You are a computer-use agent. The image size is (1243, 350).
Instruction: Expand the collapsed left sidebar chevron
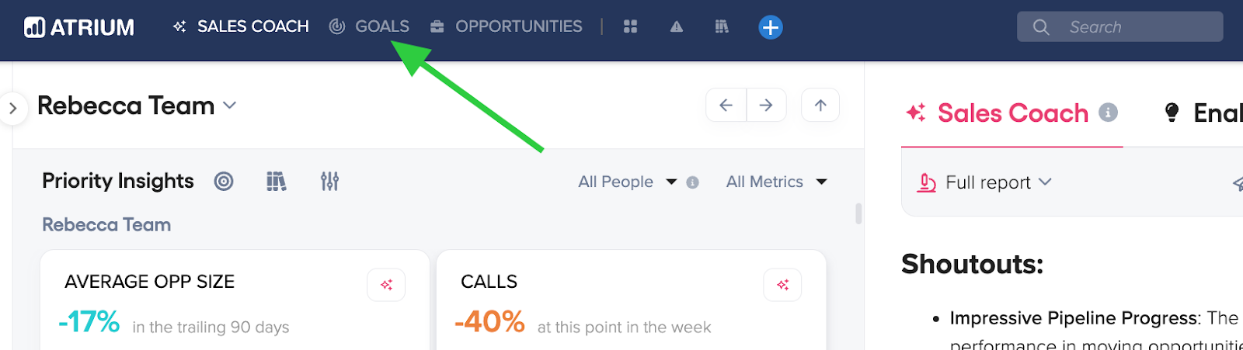coord(12,109)
